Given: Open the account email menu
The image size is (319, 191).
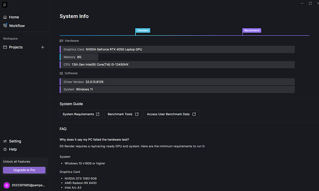Looking at the screenshot, I should [x=28, y=185].
